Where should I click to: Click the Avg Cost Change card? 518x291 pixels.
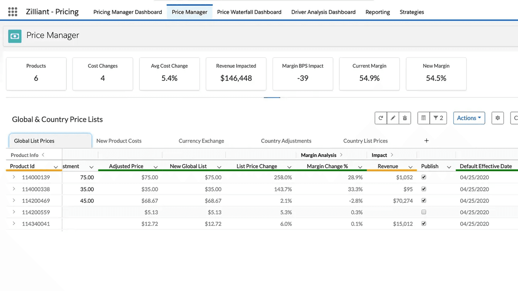coord(169,74)
